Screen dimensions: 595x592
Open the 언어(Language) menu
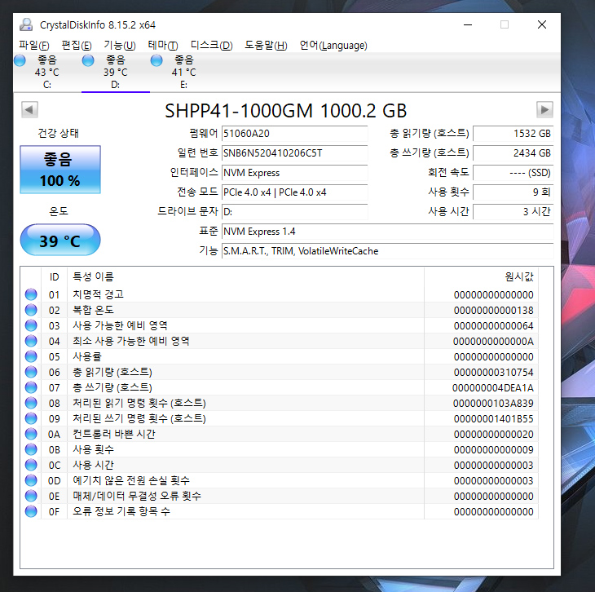[333, 45]
